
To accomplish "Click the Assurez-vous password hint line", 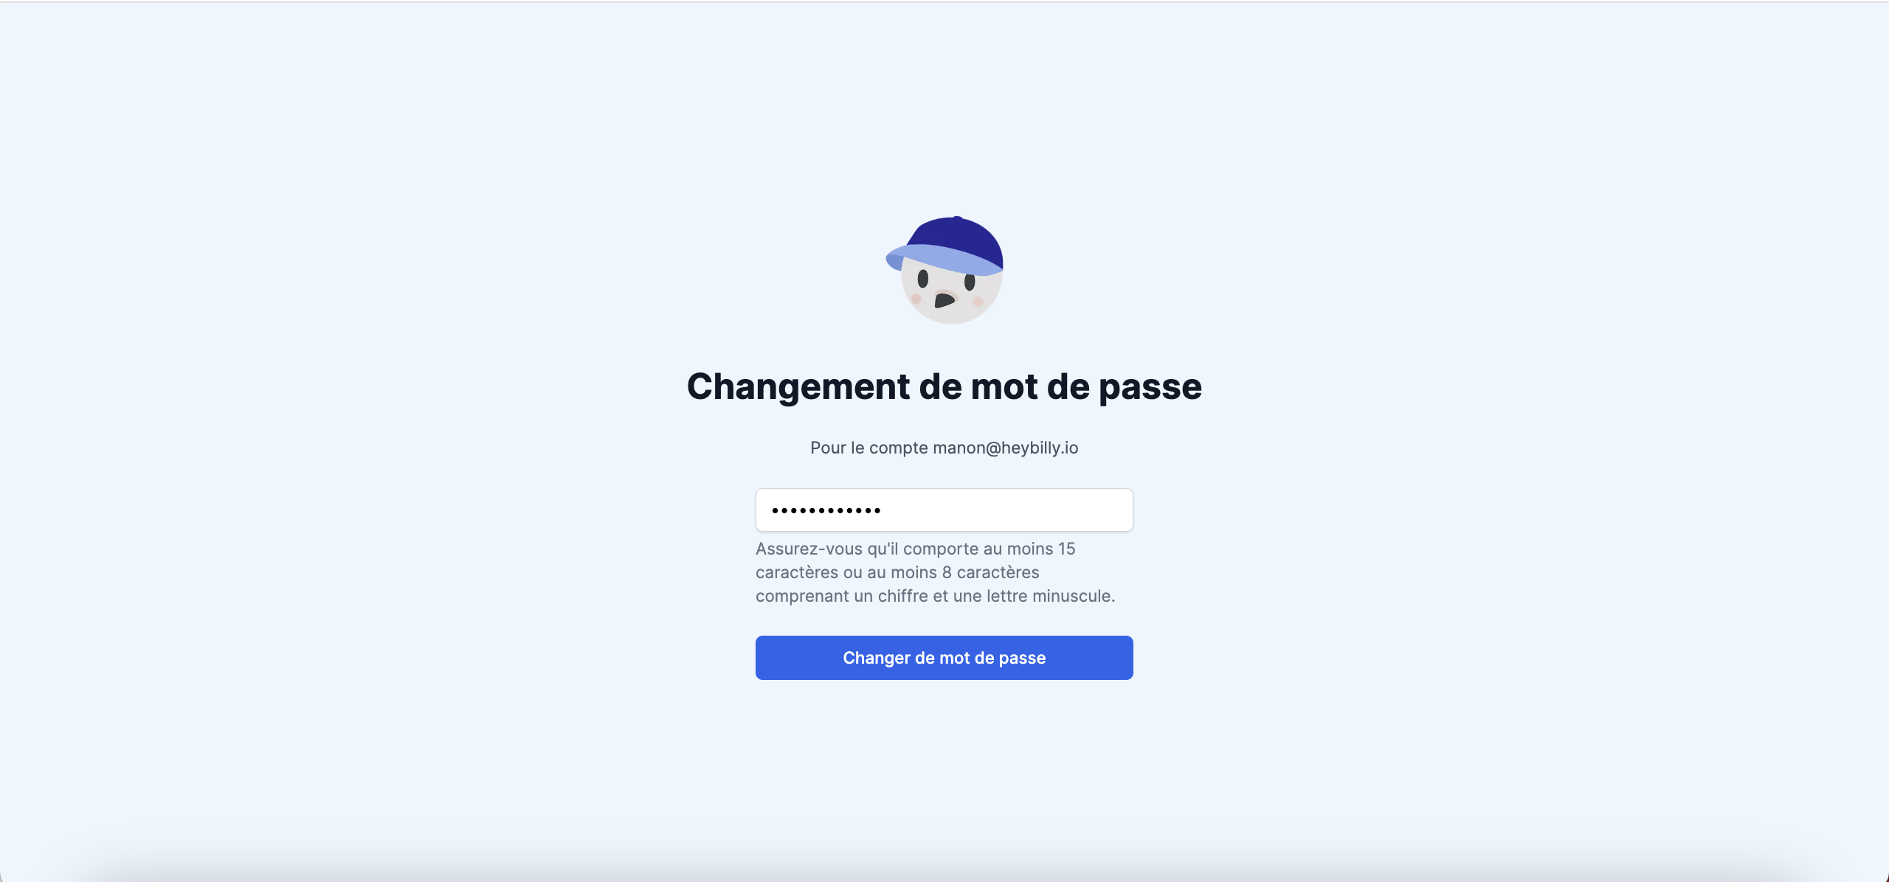I will point(915,549).
